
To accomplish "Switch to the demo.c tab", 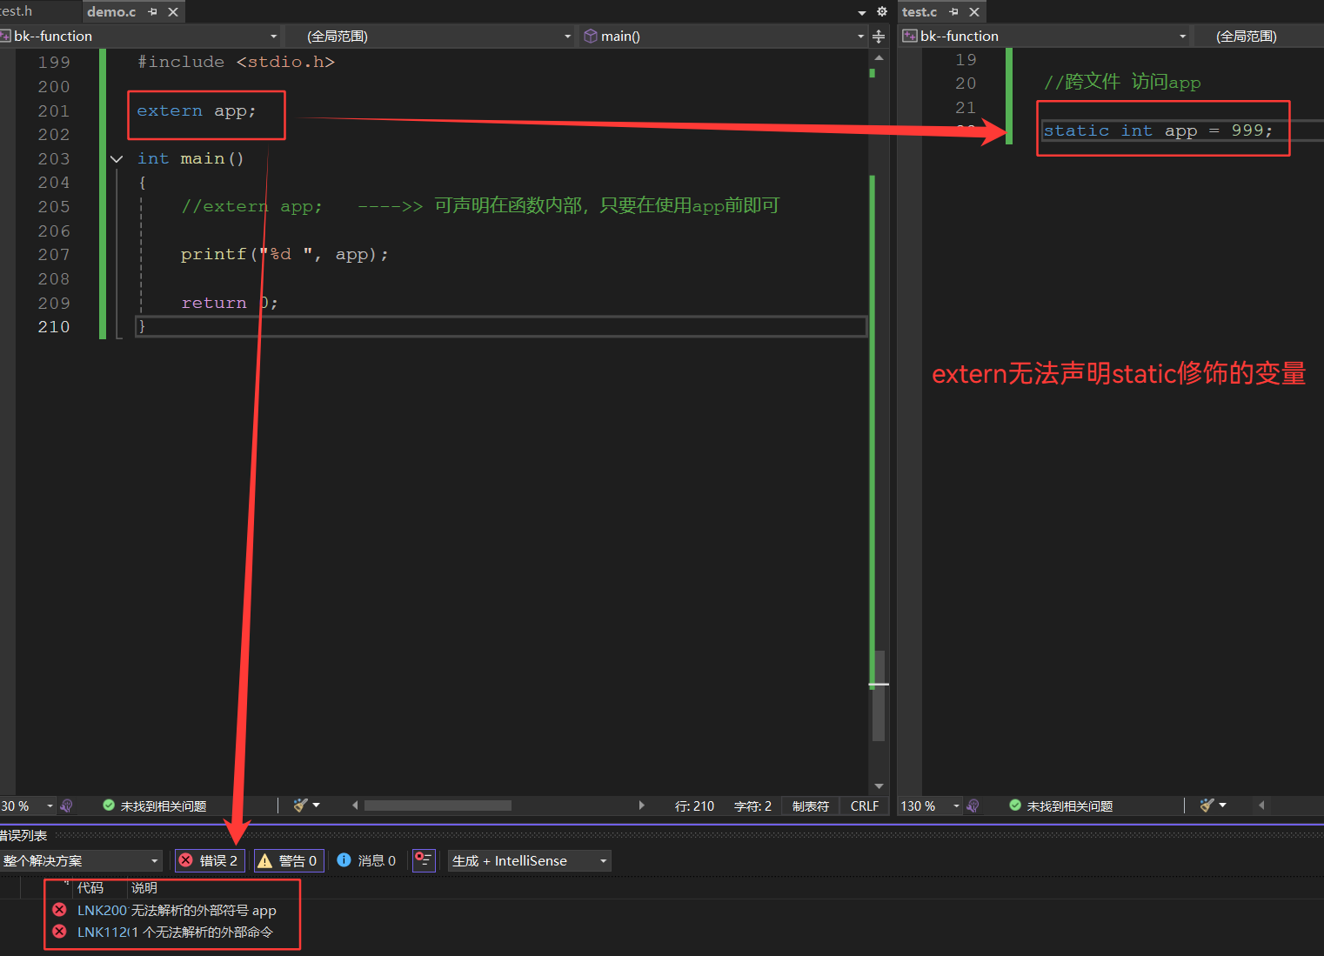I will 111,11.
